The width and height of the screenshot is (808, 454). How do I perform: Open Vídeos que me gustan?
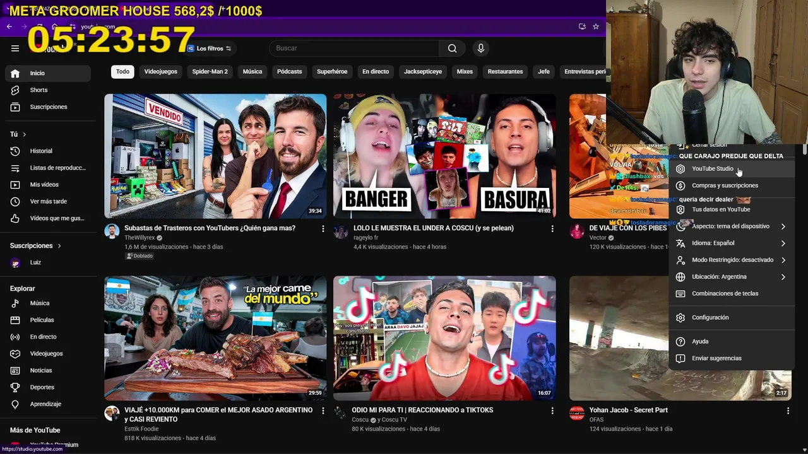48,218
